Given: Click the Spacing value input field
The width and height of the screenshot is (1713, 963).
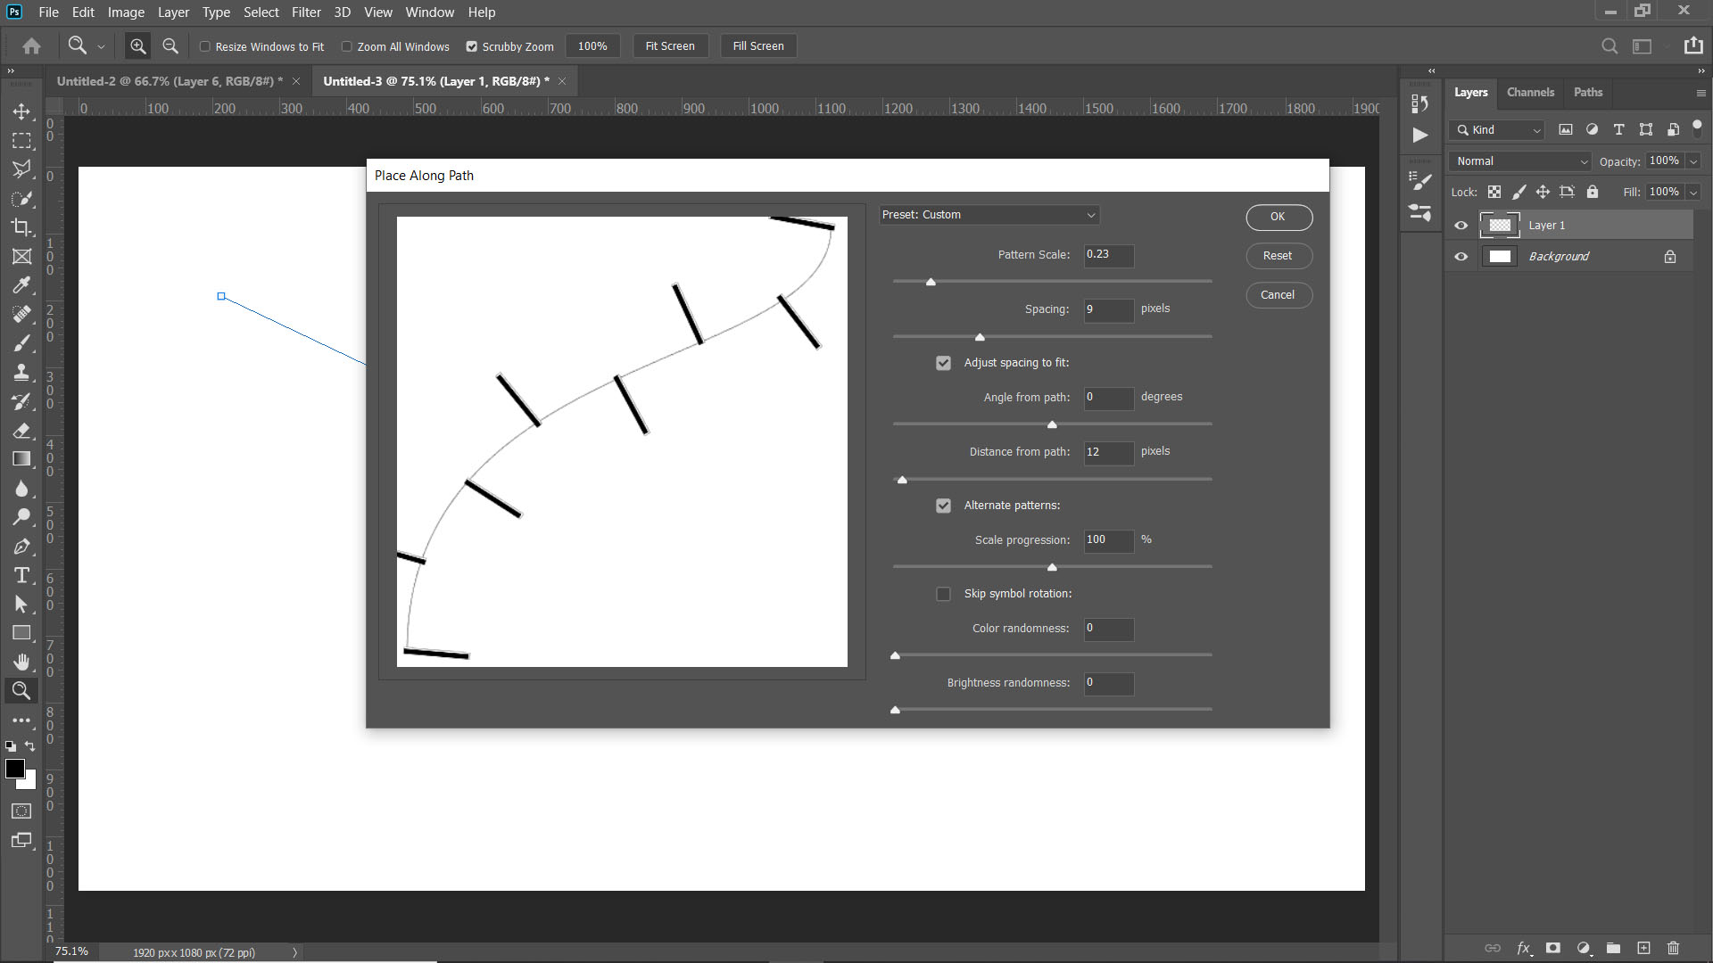Looking at the screenshot, I should point(1107,310).
